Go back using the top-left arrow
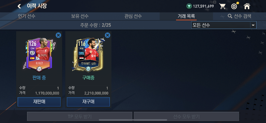The image size is (266, 123). pos(19,6)
